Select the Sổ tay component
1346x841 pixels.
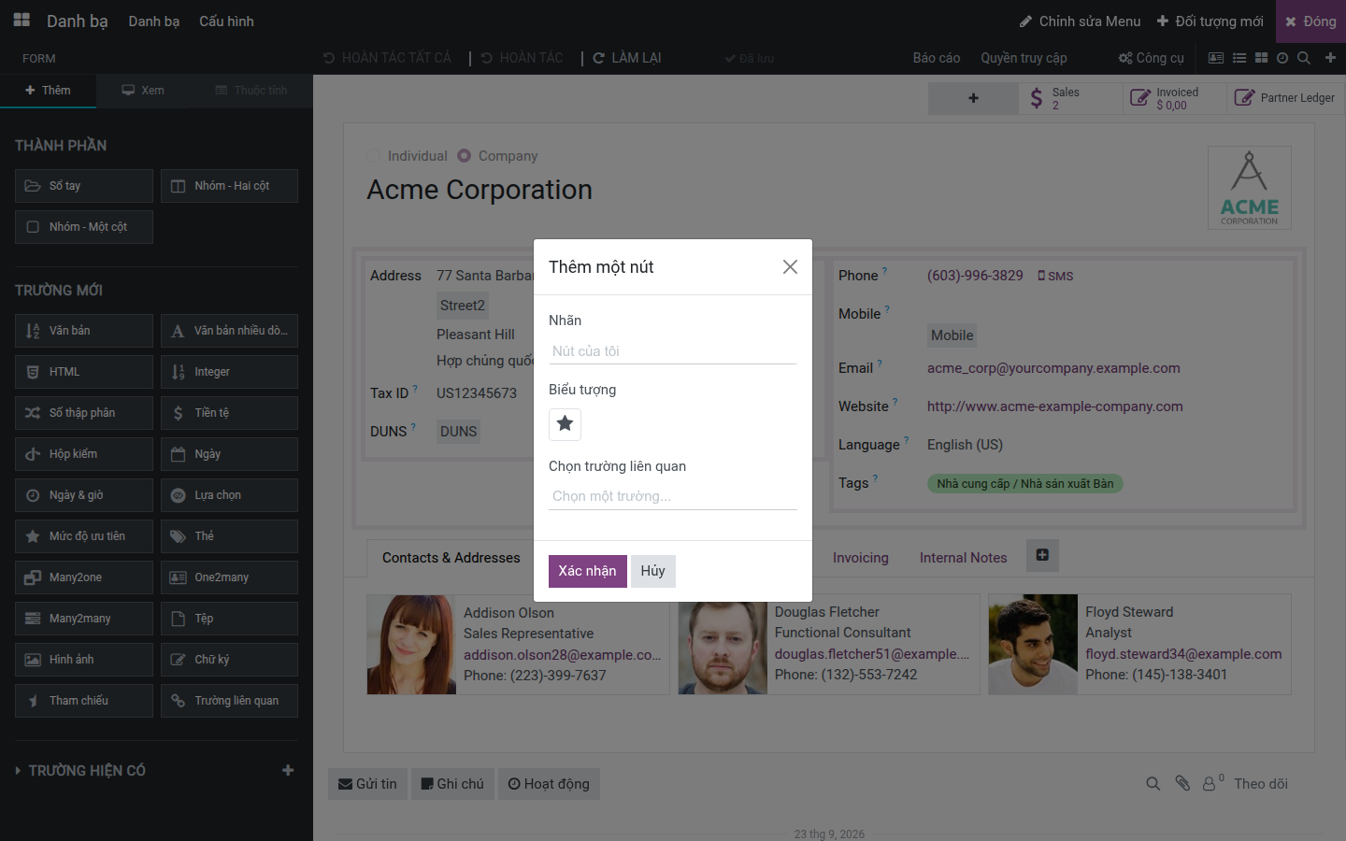(84, 186)
